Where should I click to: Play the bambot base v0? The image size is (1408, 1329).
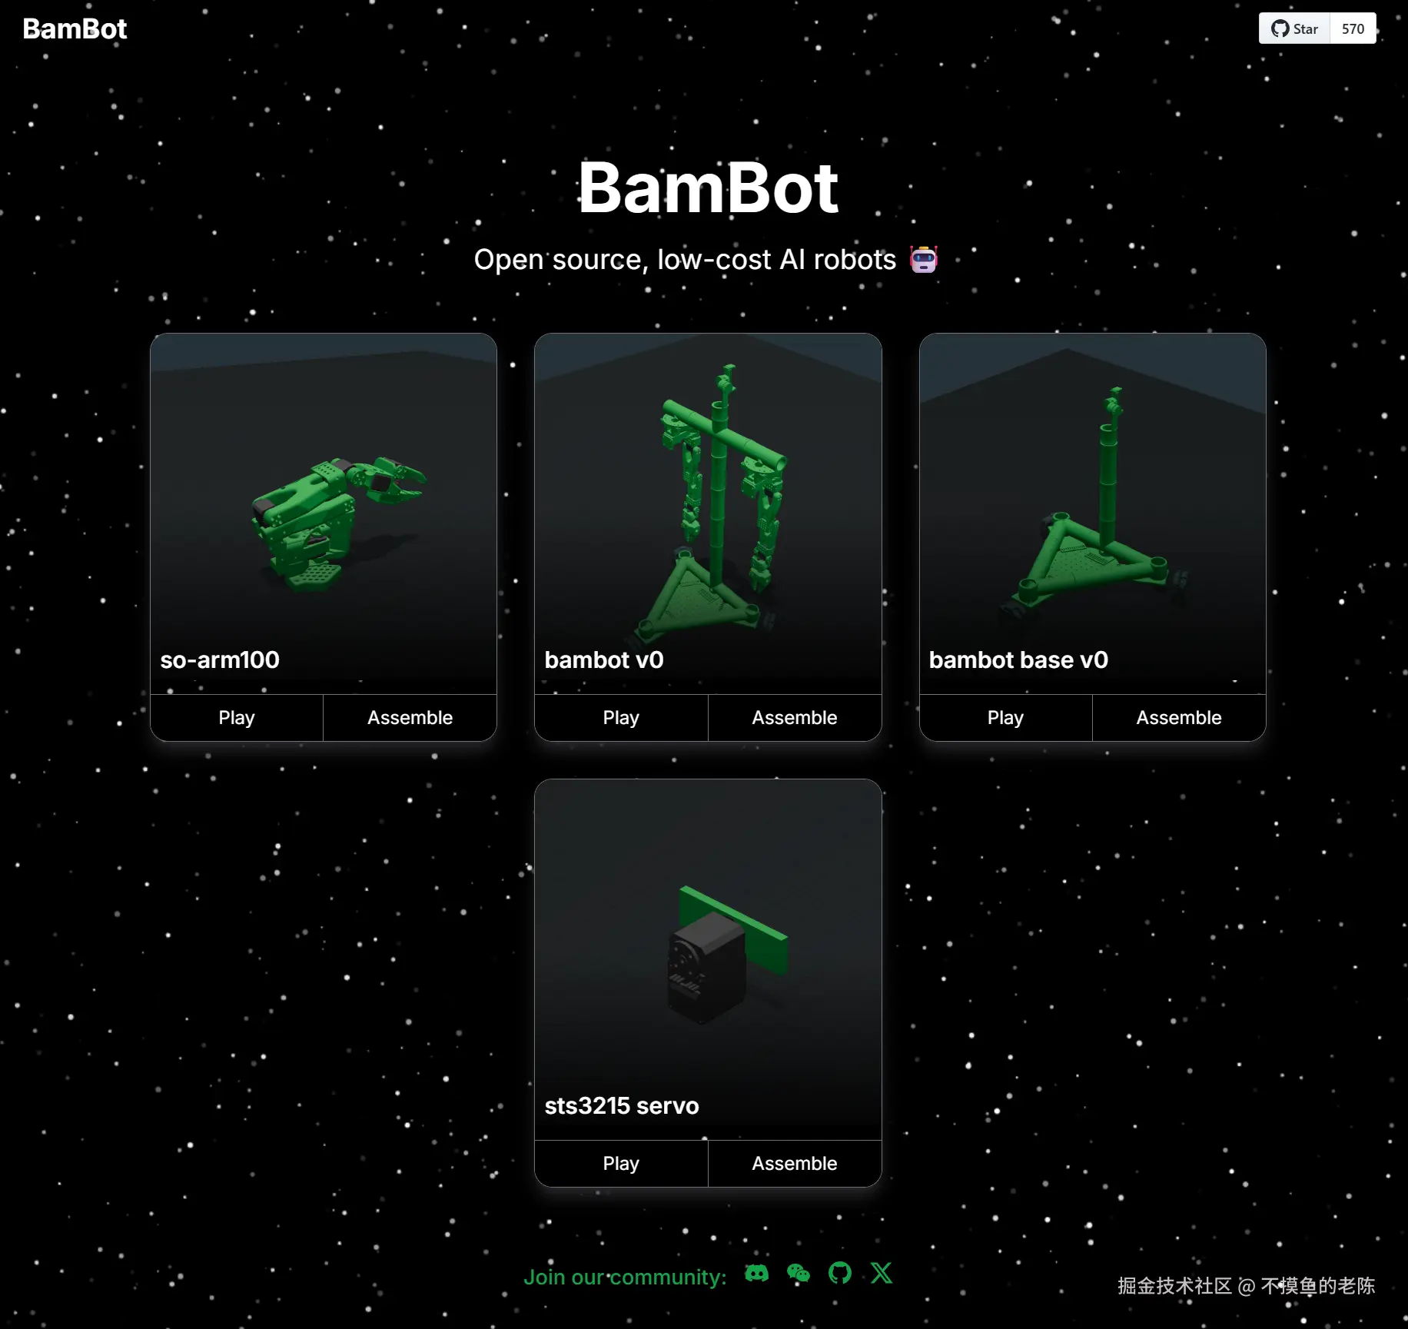click(1005, 718)
